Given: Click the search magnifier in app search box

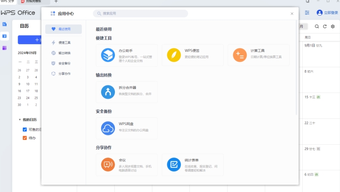Looking at the screenshot, I should 99,13.
